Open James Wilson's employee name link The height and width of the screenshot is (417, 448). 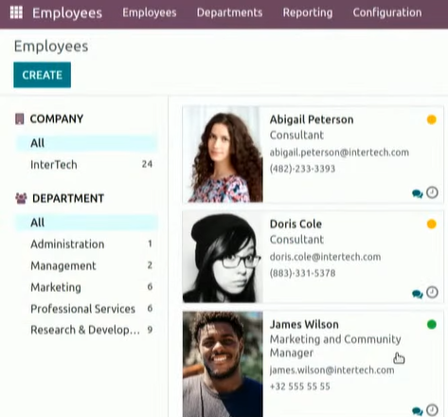coord(304,324)
